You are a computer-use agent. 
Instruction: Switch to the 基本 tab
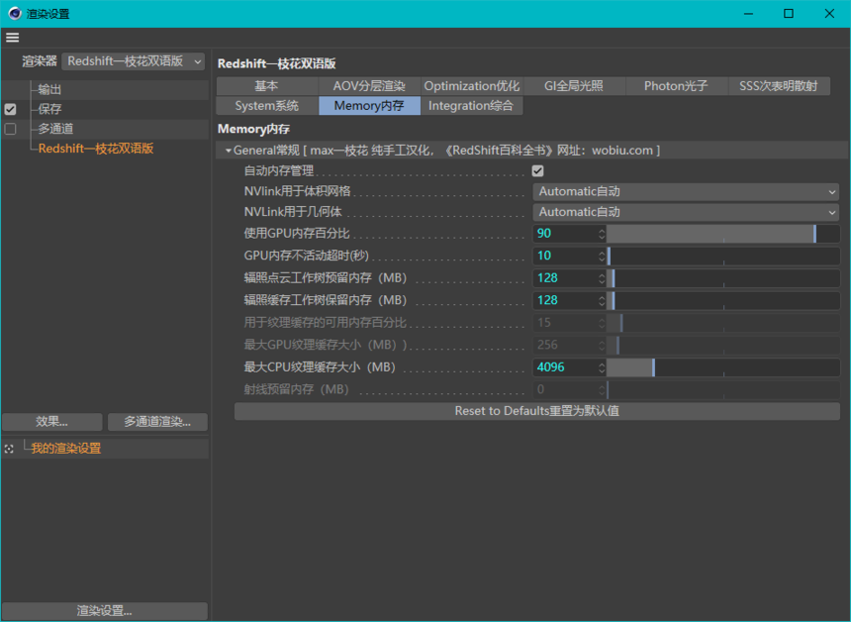(x=267, y=86)
